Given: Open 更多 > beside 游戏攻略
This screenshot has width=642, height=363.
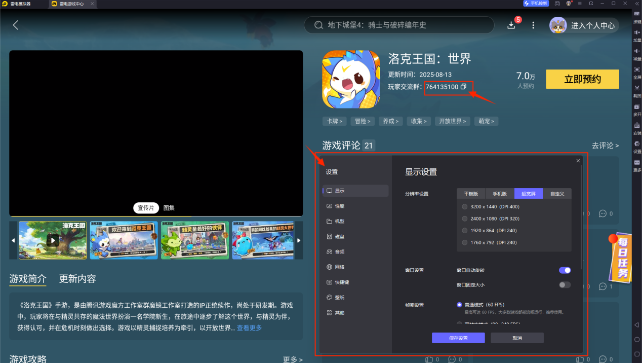Looking at the screenshot, I should [293, 359].
